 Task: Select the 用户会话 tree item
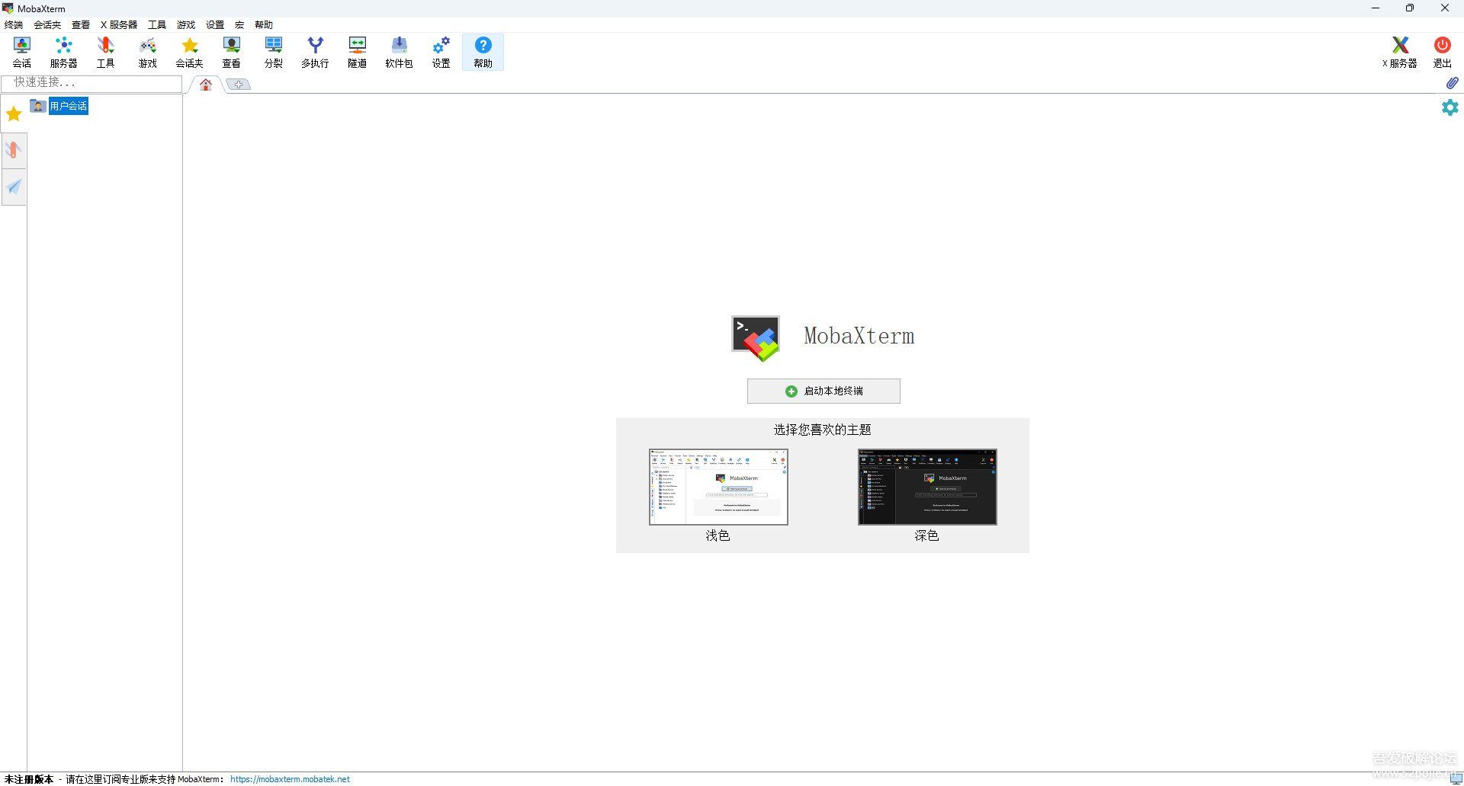pyautogui.click(x=69, y=106)
